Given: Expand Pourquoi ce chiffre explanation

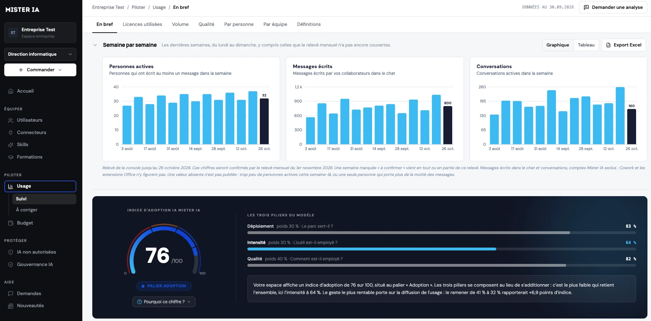Looking at the screenshot, I should click(x=164, y=302).
